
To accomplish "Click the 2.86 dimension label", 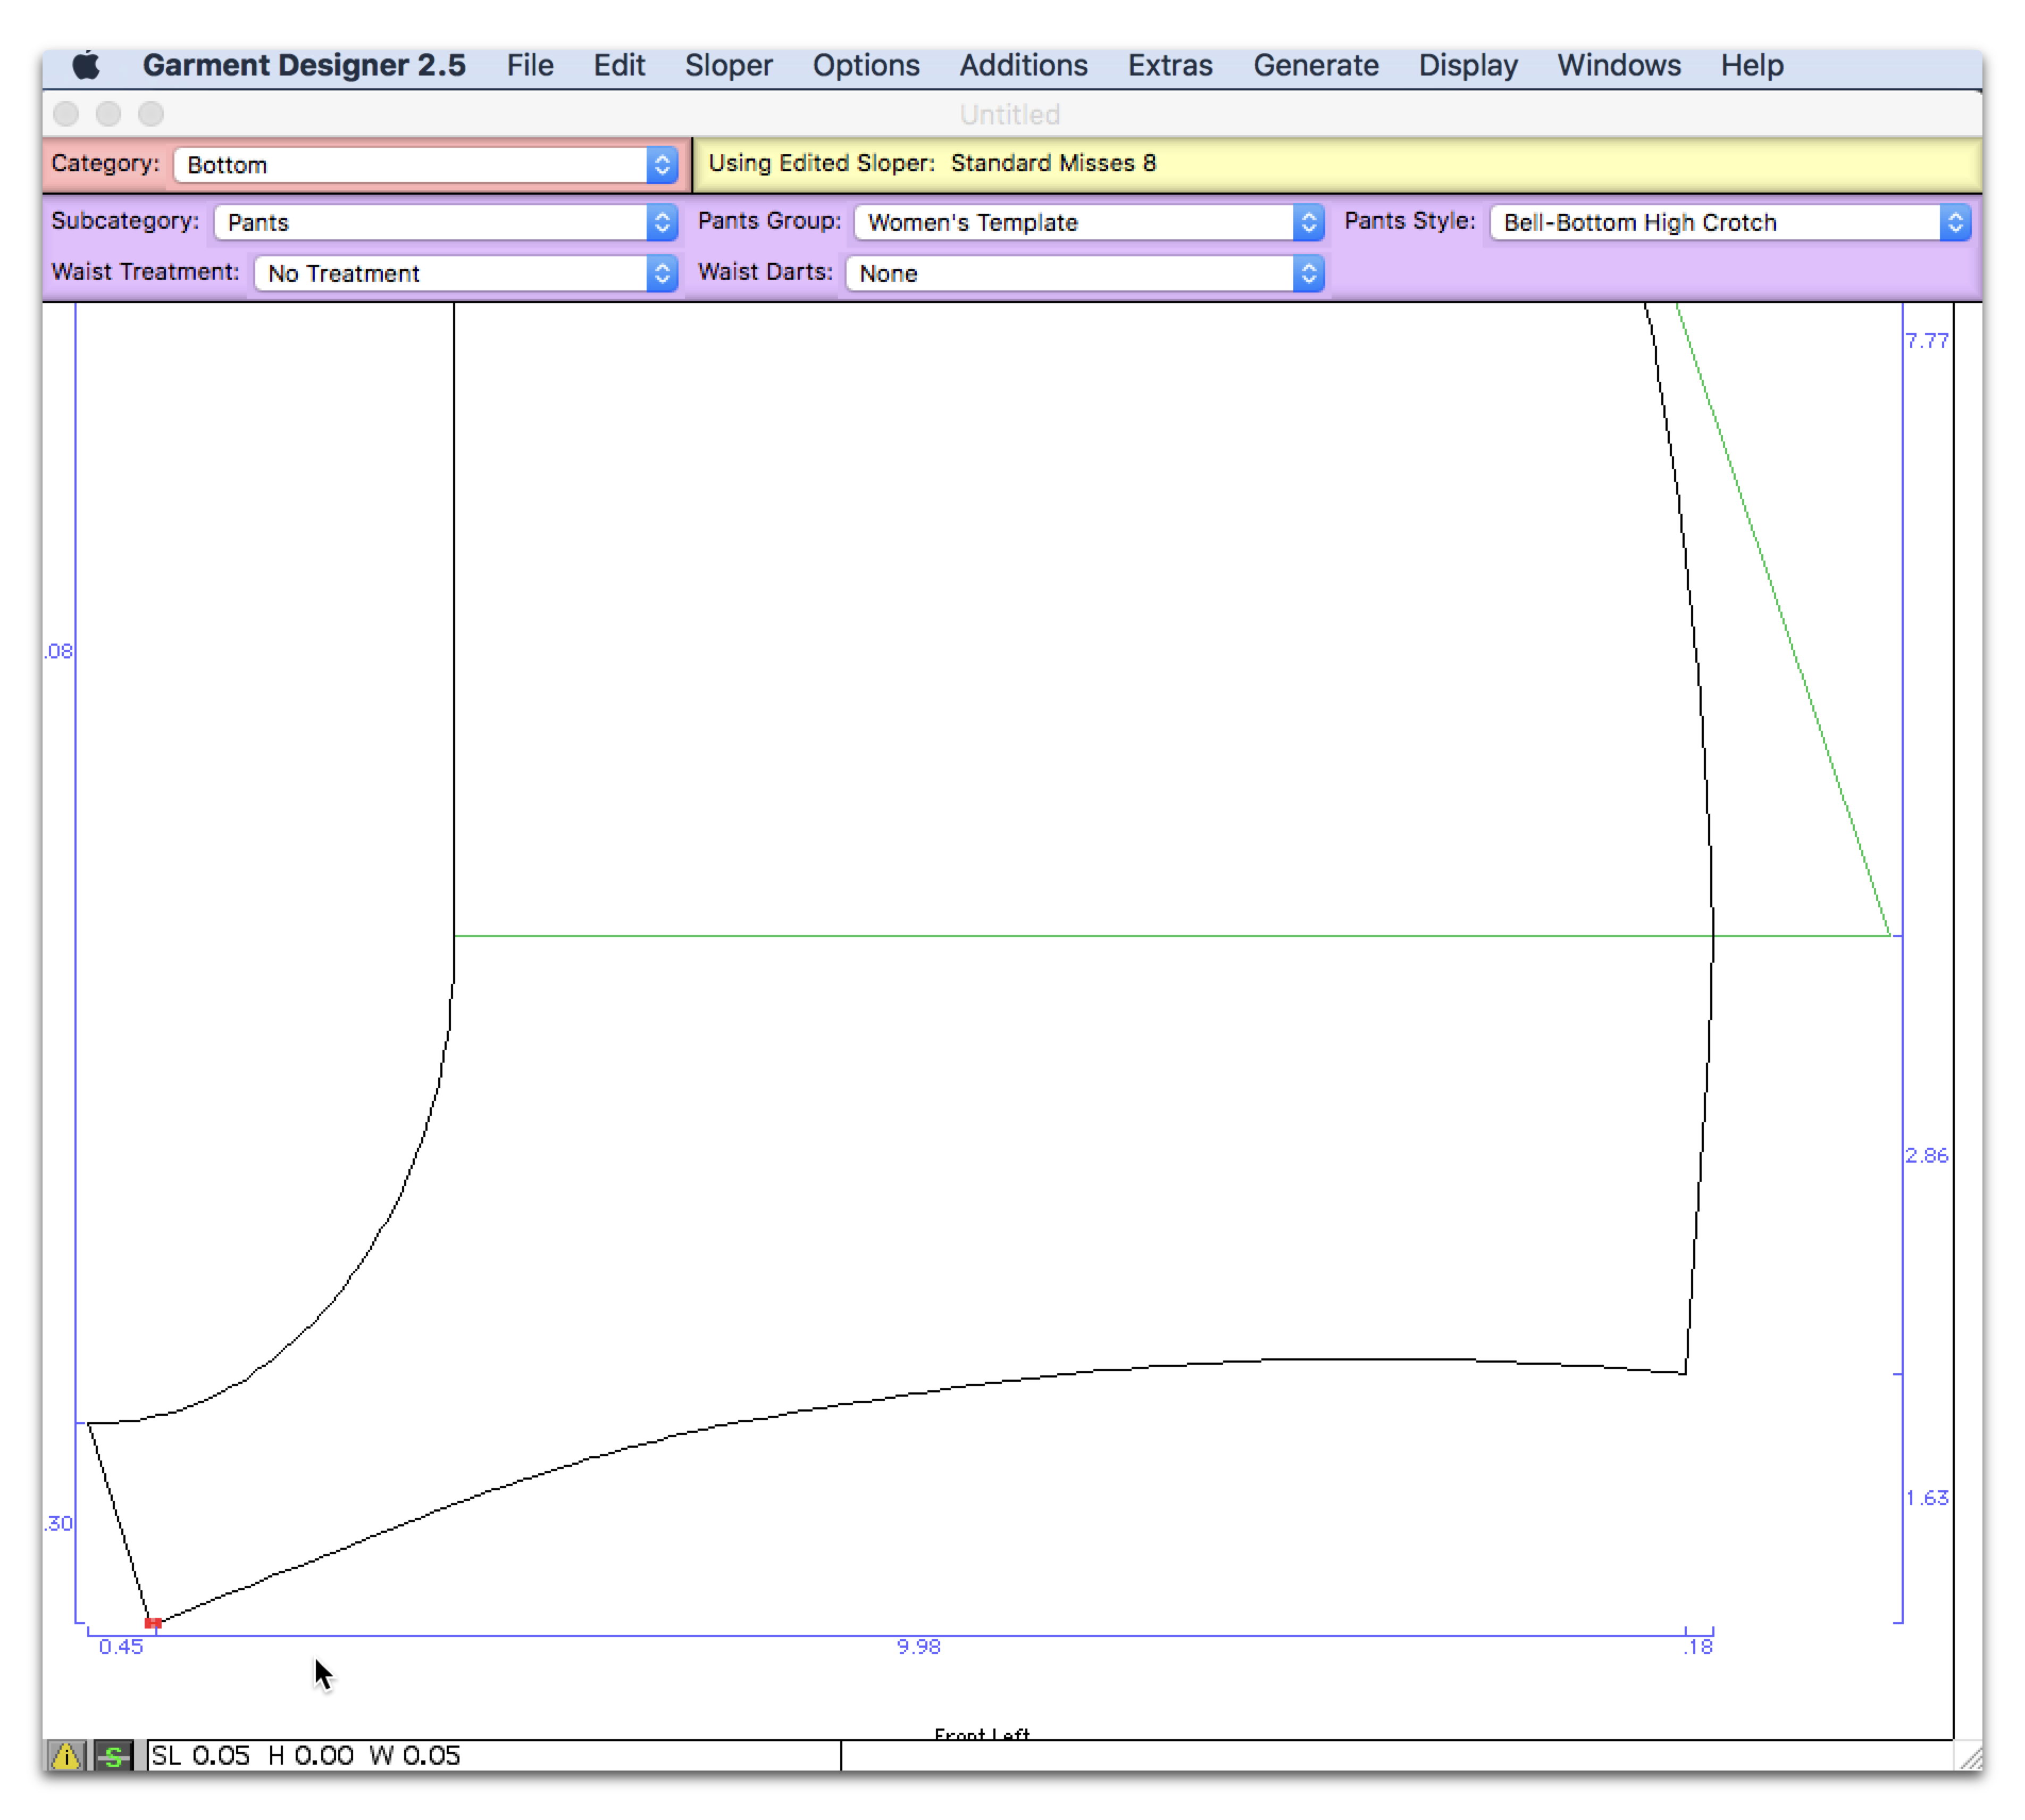I will (1927, 1156).
